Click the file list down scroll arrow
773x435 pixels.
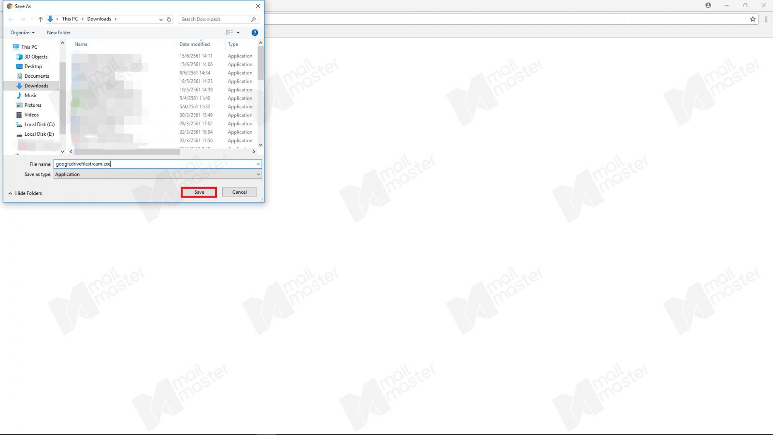[260, 145]
